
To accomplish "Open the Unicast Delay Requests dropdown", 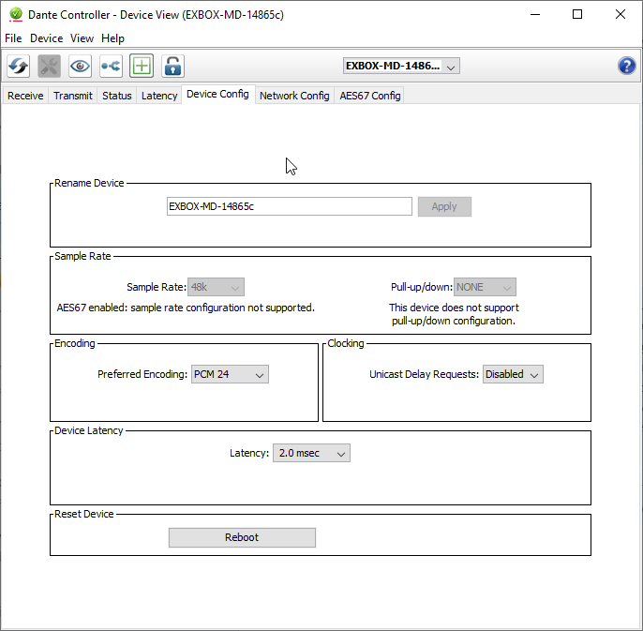I will [x=513, y=374].
